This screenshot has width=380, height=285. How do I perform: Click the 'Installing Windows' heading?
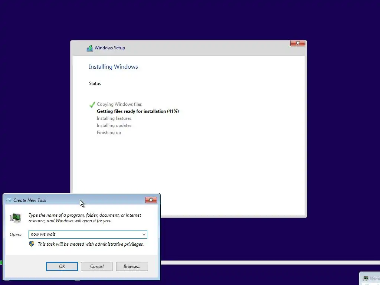click(113, 67)
